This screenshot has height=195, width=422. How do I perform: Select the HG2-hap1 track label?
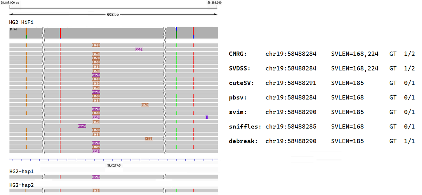[21, 172]
